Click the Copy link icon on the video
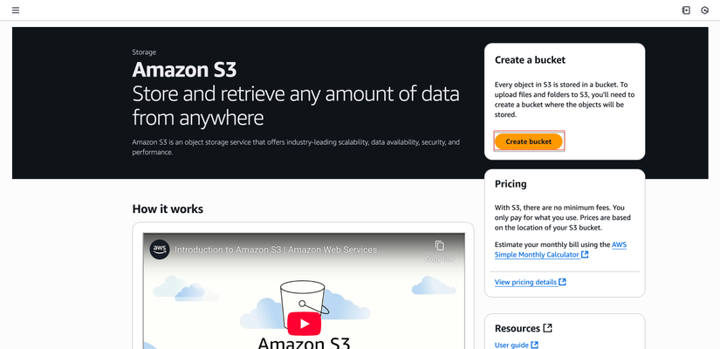The height and width of the screenshot is (349, 720). point(439,247)
